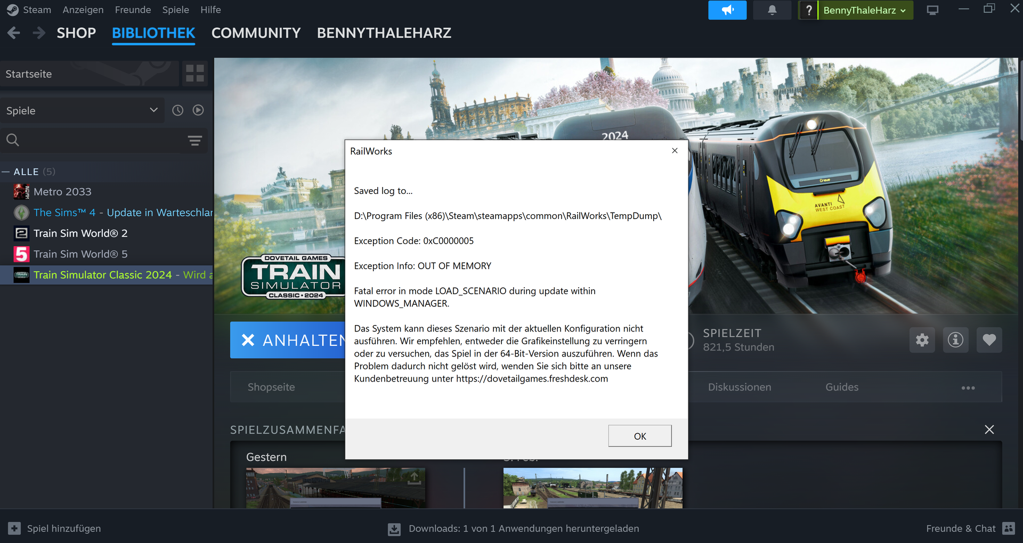This screenshot has width=1023, height=543.
Task: Click The Sims 4 game icon
Action: [21, 213]
